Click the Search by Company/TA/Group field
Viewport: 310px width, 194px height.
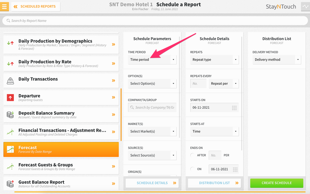pos(152,107)
